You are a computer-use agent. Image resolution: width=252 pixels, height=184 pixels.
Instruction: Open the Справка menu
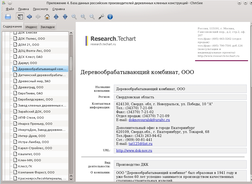pyautogui.click(x=58, y=9)
